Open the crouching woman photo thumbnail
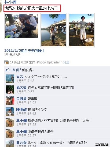The image size is (110, 147). point(22,26)
